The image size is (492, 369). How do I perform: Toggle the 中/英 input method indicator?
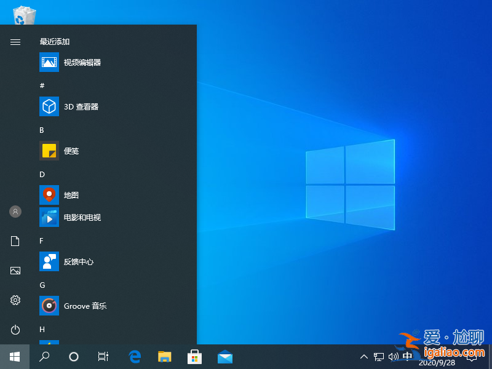tap(407, 356)
